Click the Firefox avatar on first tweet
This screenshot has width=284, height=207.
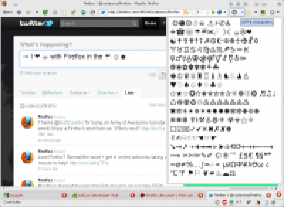(27, 122)
